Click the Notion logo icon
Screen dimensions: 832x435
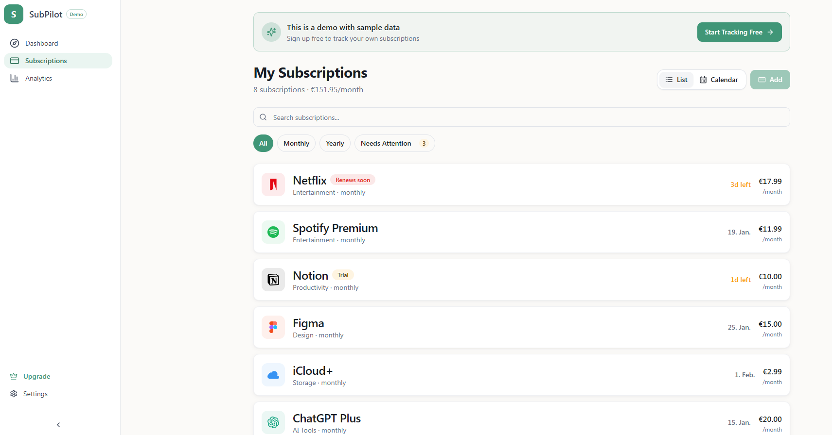(273, 280)
